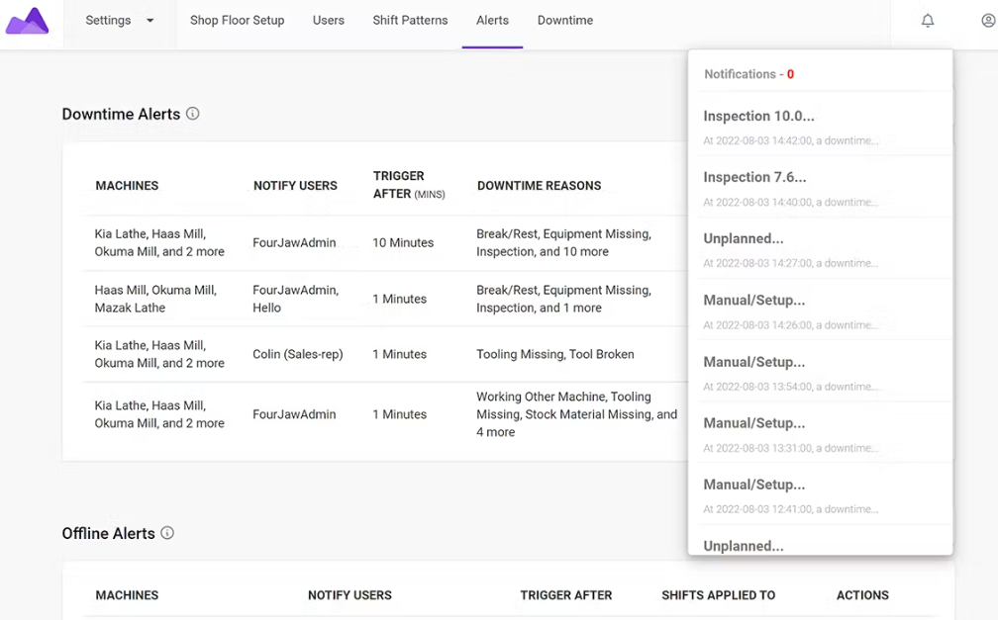Screen dimensions: 998x620
Task: Expand the Settings dropdown menu
Action: (120, 21)
